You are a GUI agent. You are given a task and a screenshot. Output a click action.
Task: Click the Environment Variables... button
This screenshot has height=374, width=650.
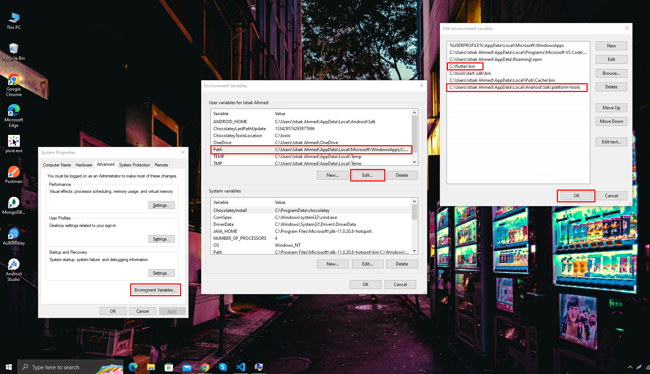click(x=155, y=290)
